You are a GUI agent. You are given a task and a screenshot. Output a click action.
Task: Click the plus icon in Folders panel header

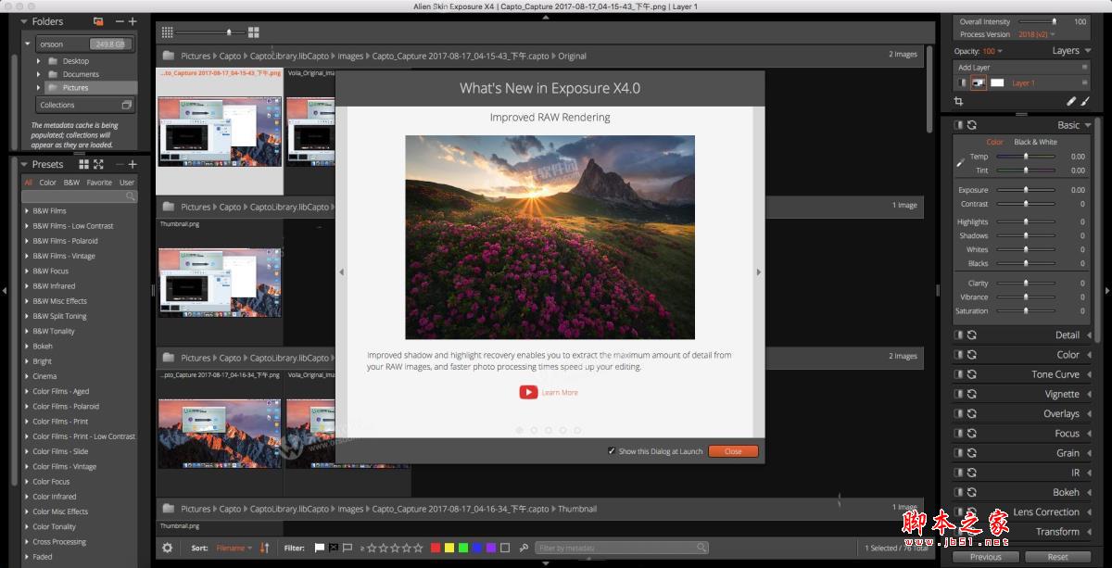point(133,20)
